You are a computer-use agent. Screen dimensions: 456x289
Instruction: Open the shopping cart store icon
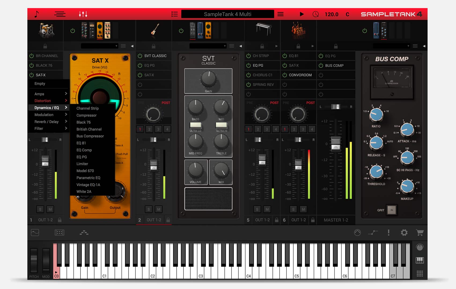click(420, 233)
